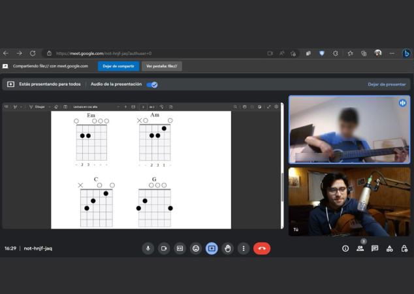Viewport: 414px width, 294px height.
Task: Click Dejar de compartir button
Action: [118, 66]
